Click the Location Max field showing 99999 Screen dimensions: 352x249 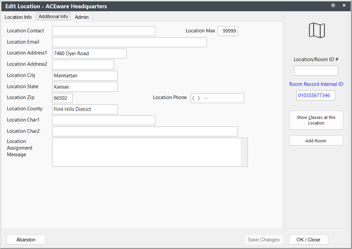pyautogui.click(x=228, y=31)
